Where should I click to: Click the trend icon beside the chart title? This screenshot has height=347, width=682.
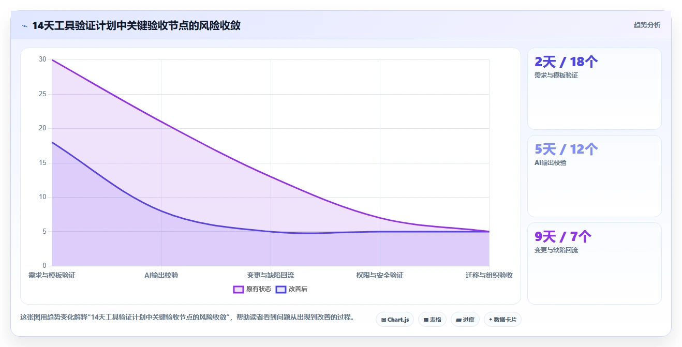24,25
